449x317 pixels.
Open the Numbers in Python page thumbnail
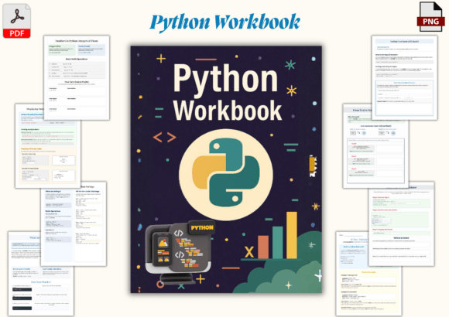(x=77, y=77)
